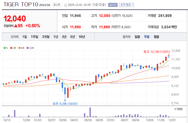Click the 5,716 price axis label
Image resolution: width=188 pixels, height=123 pixels.
click(176, 103)
